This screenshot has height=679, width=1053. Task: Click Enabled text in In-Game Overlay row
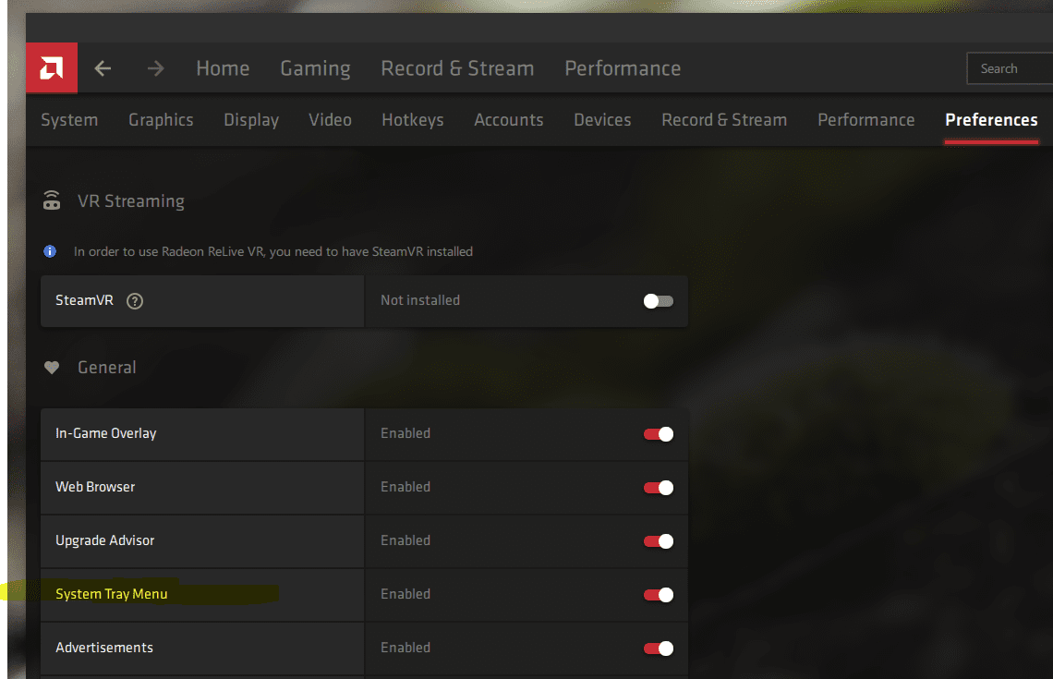pyautogui.click(x=405, y=433)
